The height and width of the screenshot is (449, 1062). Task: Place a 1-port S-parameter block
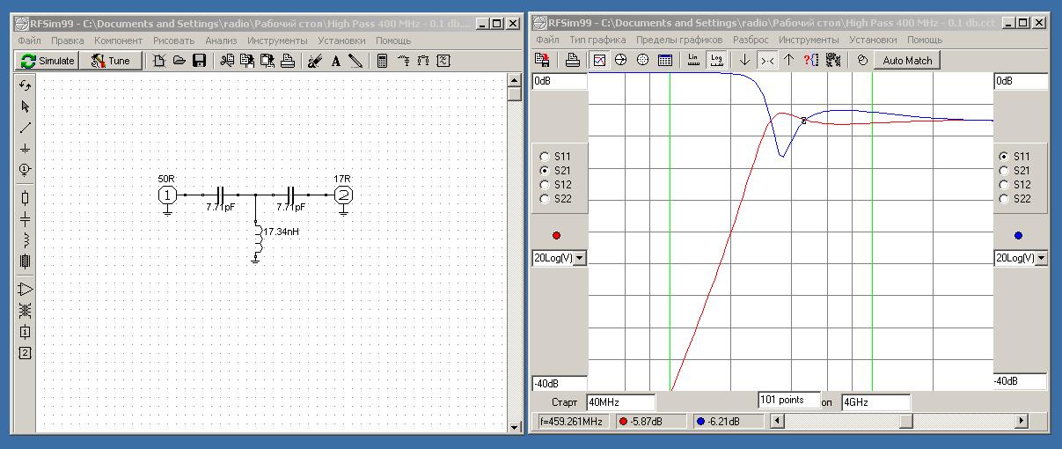click(25, 332)
